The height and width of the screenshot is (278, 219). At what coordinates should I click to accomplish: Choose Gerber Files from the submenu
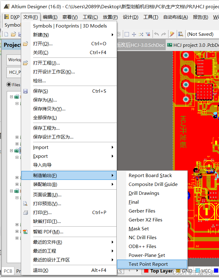click(x=152, y=211)
